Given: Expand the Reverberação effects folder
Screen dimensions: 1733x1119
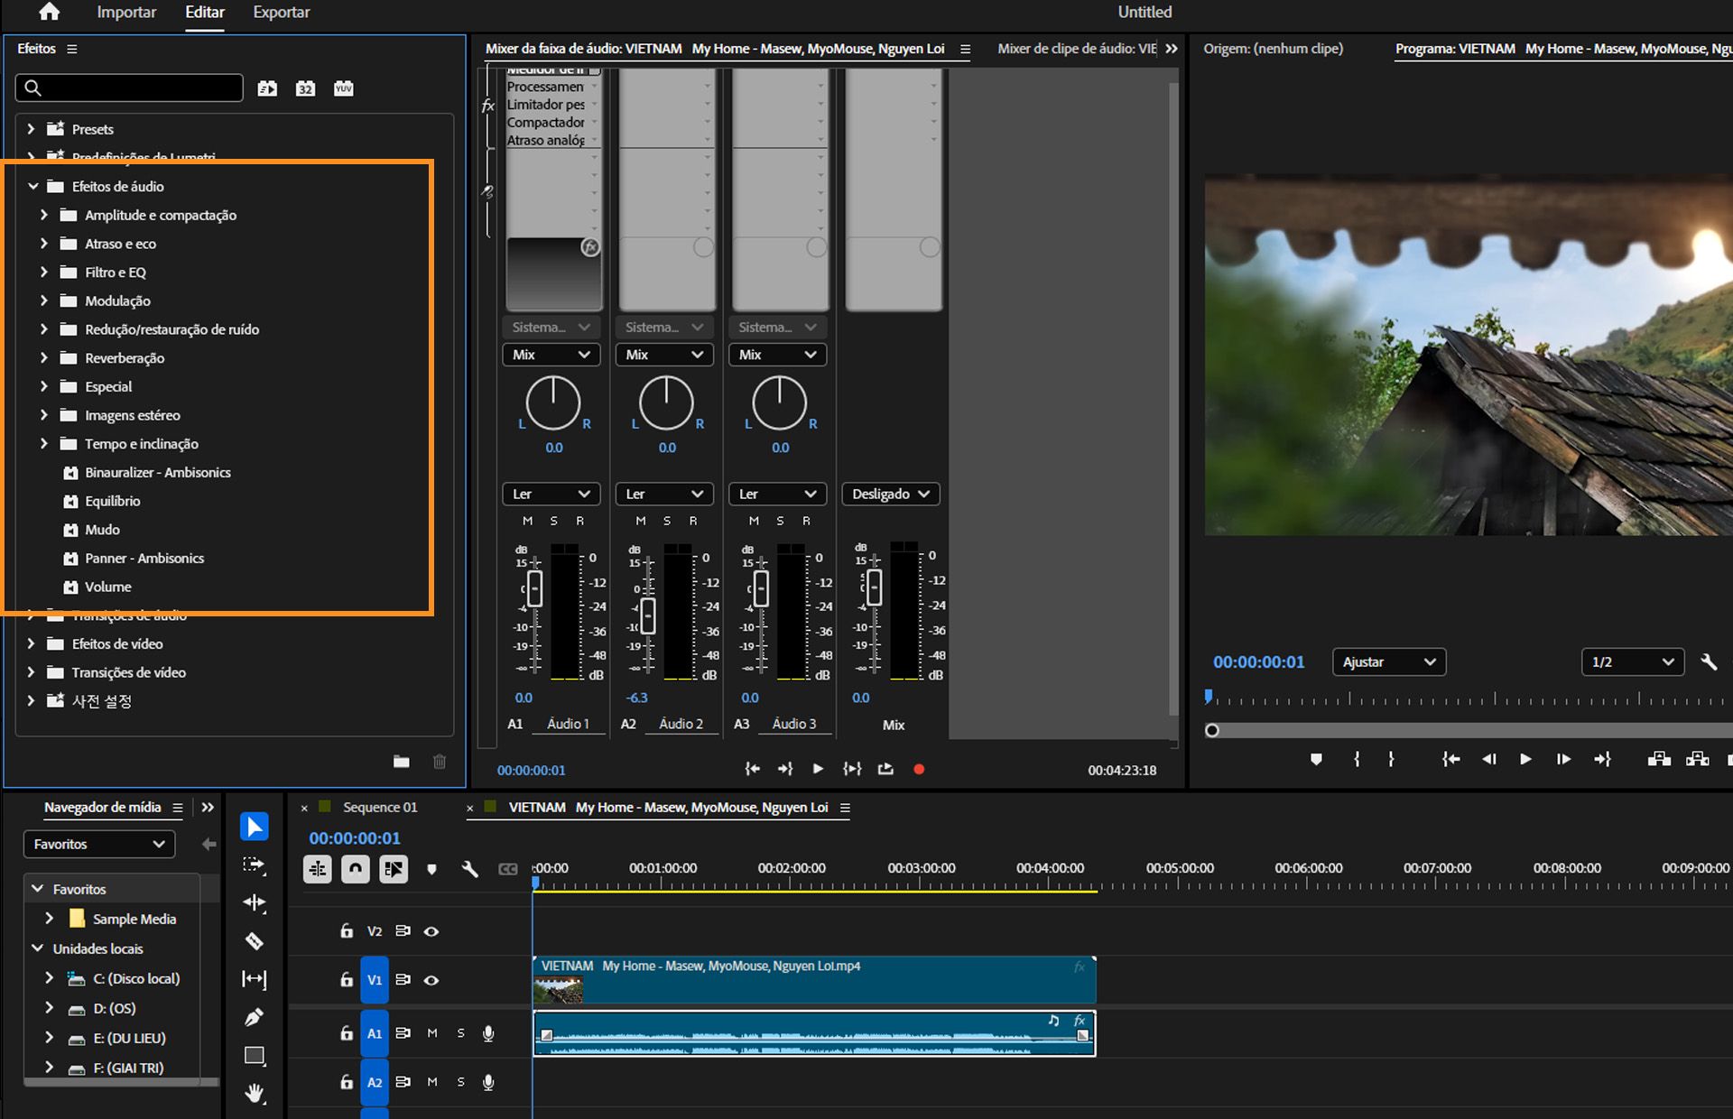Looking at the screenshot, I should click(x=43, y=357).
